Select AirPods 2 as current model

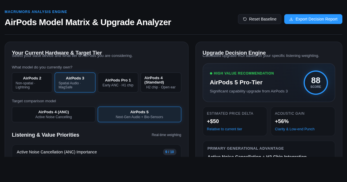click(x=32, y=82)
